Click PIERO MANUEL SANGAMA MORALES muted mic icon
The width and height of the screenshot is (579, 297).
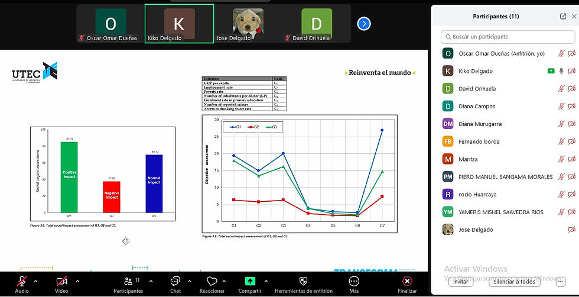click(x=561, y=177)
